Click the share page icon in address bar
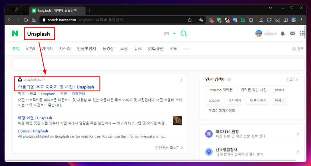311x166 pixels. click(190, 20)
